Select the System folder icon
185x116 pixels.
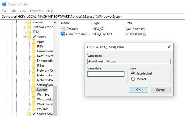tap(34, 90)
